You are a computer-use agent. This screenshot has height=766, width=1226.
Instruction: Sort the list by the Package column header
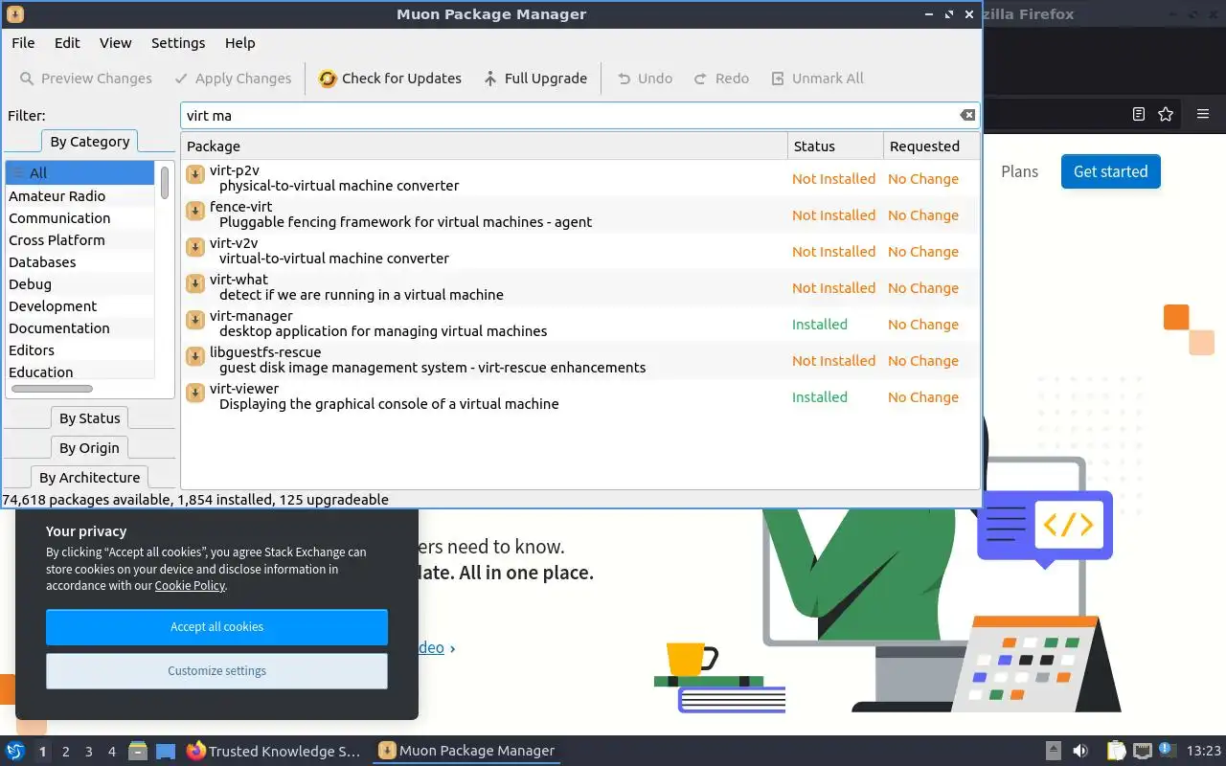(x=484, y=146)
